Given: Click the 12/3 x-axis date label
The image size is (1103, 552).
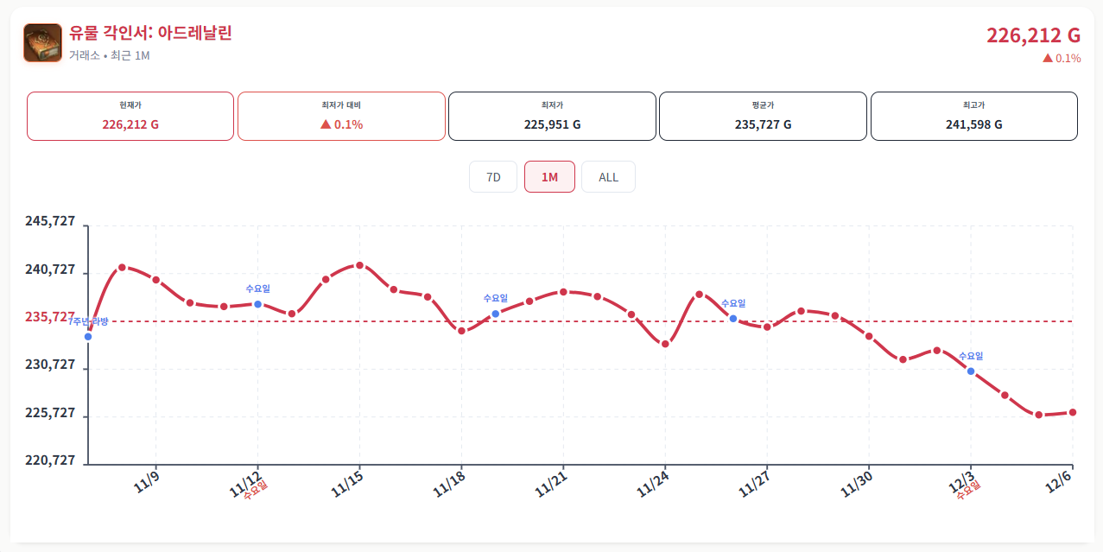Looking at the screenshot, I should (961, 483).
